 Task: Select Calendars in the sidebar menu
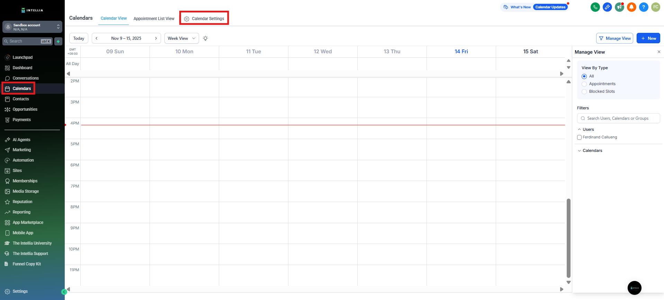[x=22, y=89]
